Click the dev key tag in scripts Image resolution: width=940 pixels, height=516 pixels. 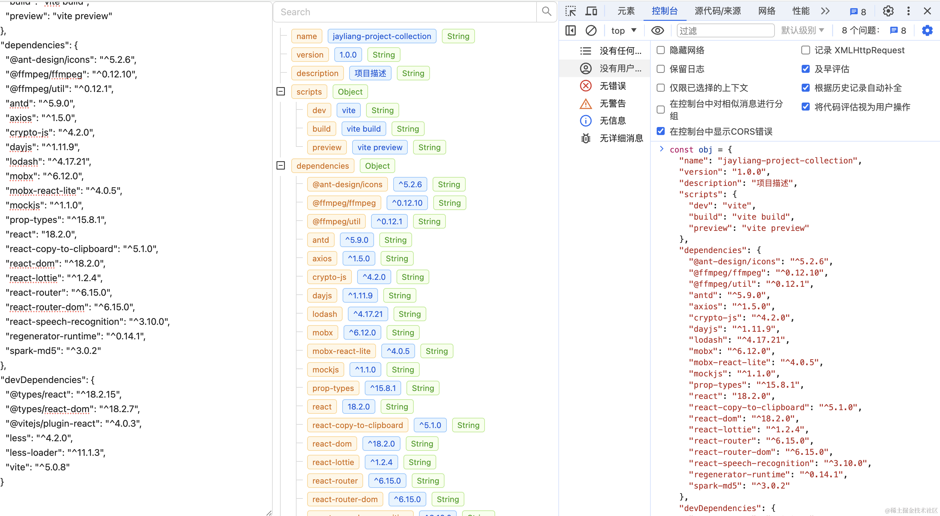[x=319, y=110]
